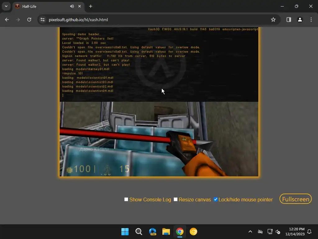318x239 pixels.
Task: Click the health 100 HUD value
Action: pyautogui.click(x=82, y=169)
